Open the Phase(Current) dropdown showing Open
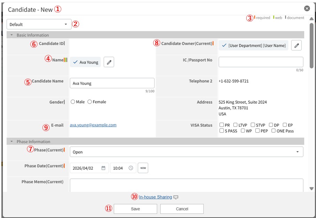This screenshot has height=218, width=316. [x=186, y=152]
